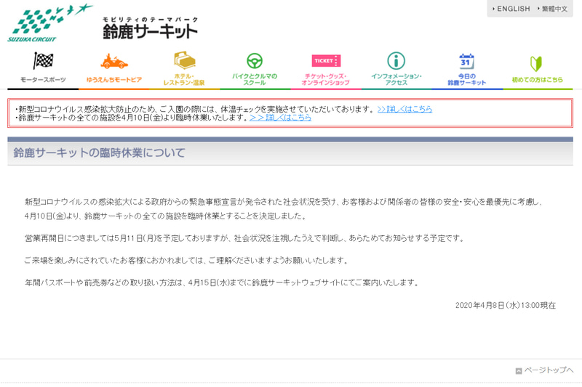Click the paragraph starting 新型コロナウイルスの感染拡大による

(x=284, y=209)
